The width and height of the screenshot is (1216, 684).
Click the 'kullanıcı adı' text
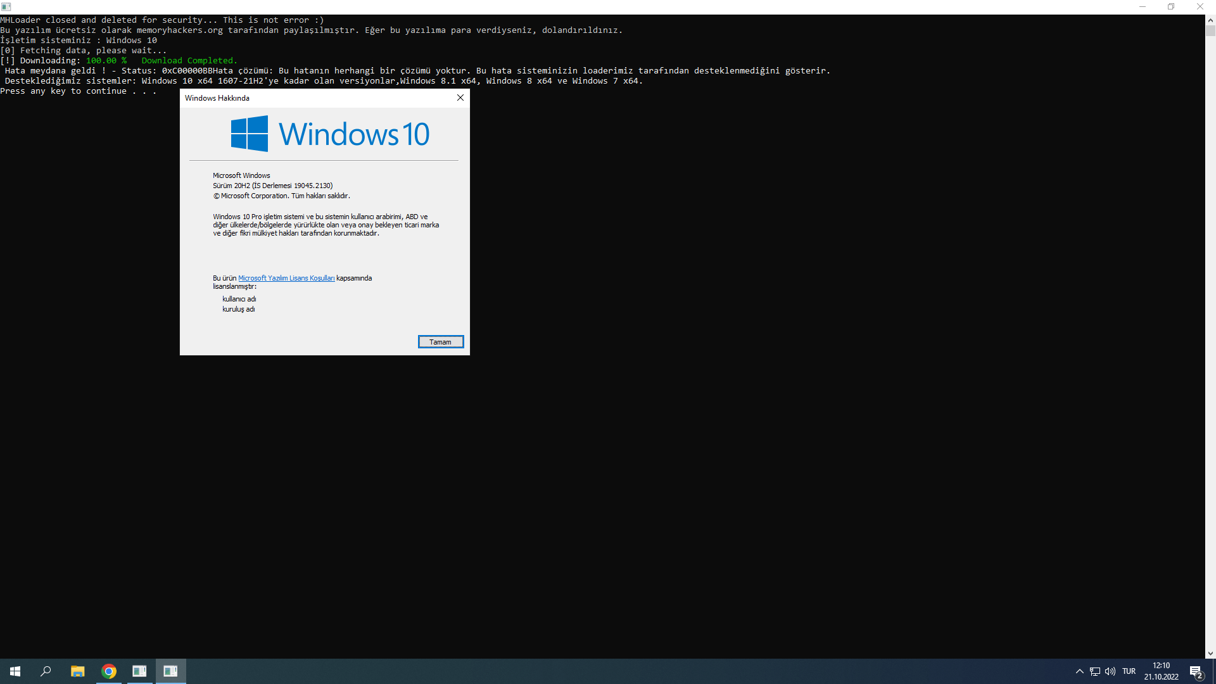[239, 299]
